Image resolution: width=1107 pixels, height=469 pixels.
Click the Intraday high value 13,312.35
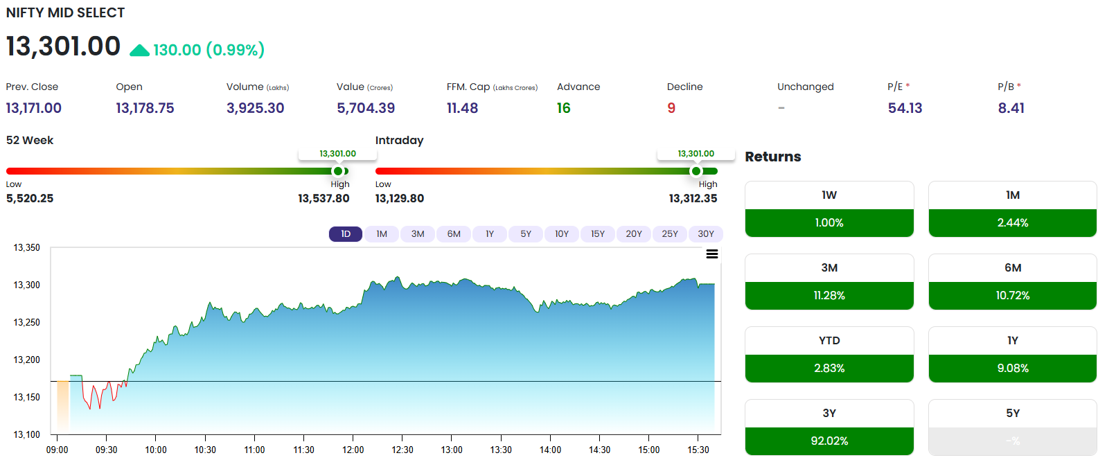click(693, 198)
